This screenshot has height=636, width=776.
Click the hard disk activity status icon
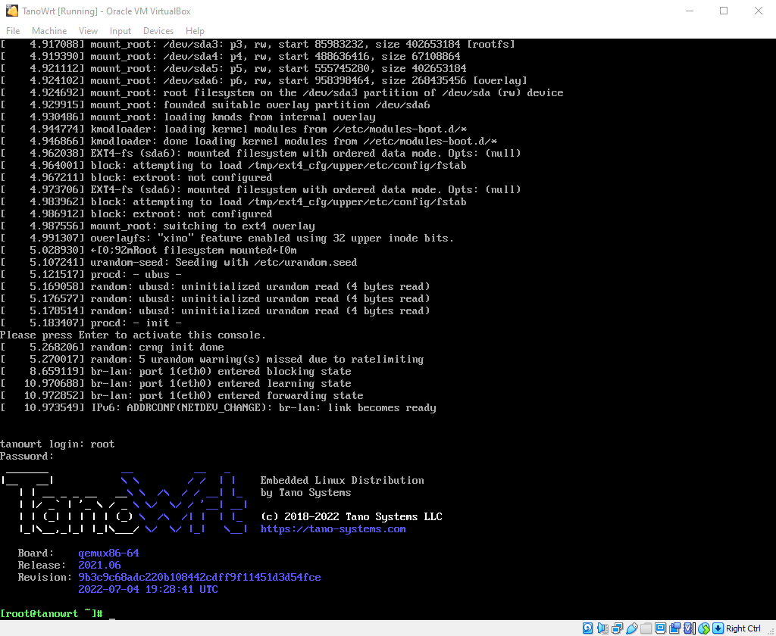pyautogui.click(x=587, y=628)
